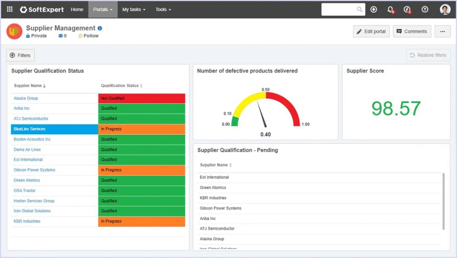Sort by Qualification Status column header
Image resolution: width=457 pixels, height=258 pixels.
click(x=121, y=86)
